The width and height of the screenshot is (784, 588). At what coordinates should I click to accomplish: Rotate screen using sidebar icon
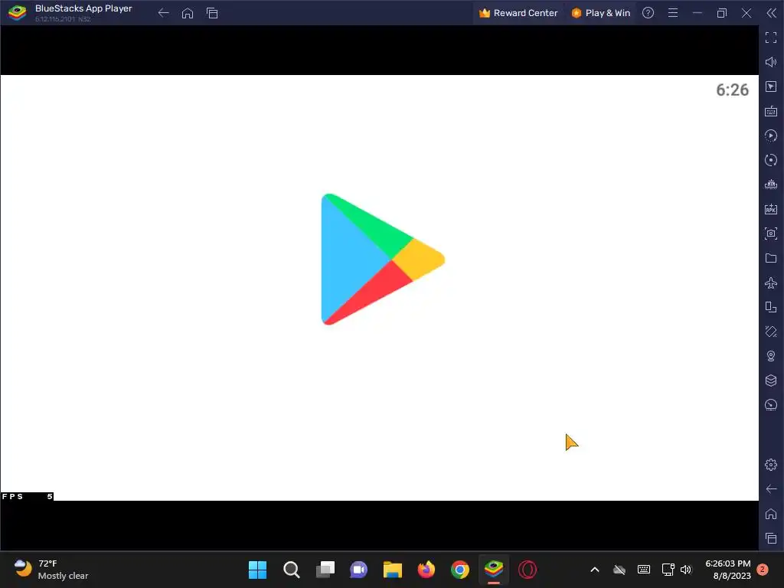771,332
